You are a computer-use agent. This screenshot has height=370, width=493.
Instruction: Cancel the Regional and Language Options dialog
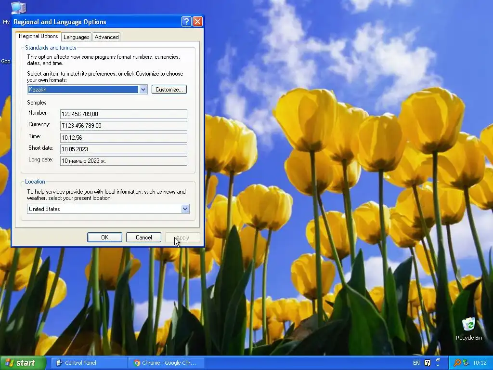coord(143,237)
